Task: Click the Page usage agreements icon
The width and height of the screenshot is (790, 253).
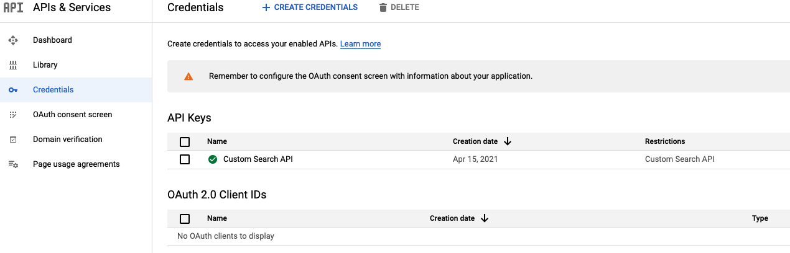Action: (x=13, y=164)
